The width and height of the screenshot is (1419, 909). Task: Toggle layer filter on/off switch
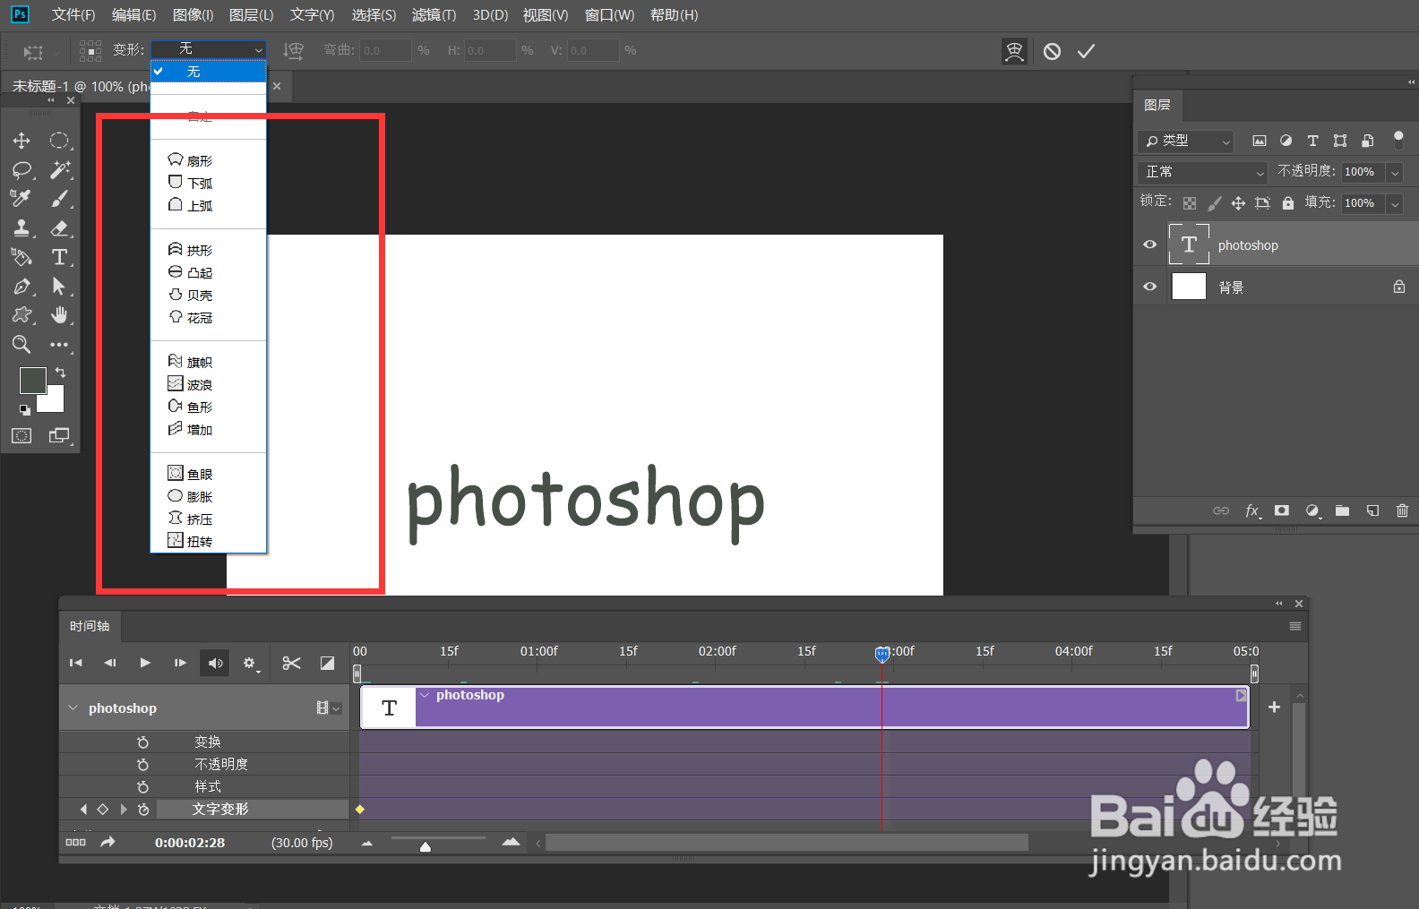coord(1398,140)
